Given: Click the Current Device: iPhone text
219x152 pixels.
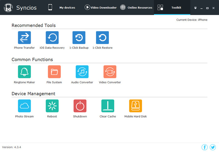Looking at the screenshot, I should [x=192, y=20].
